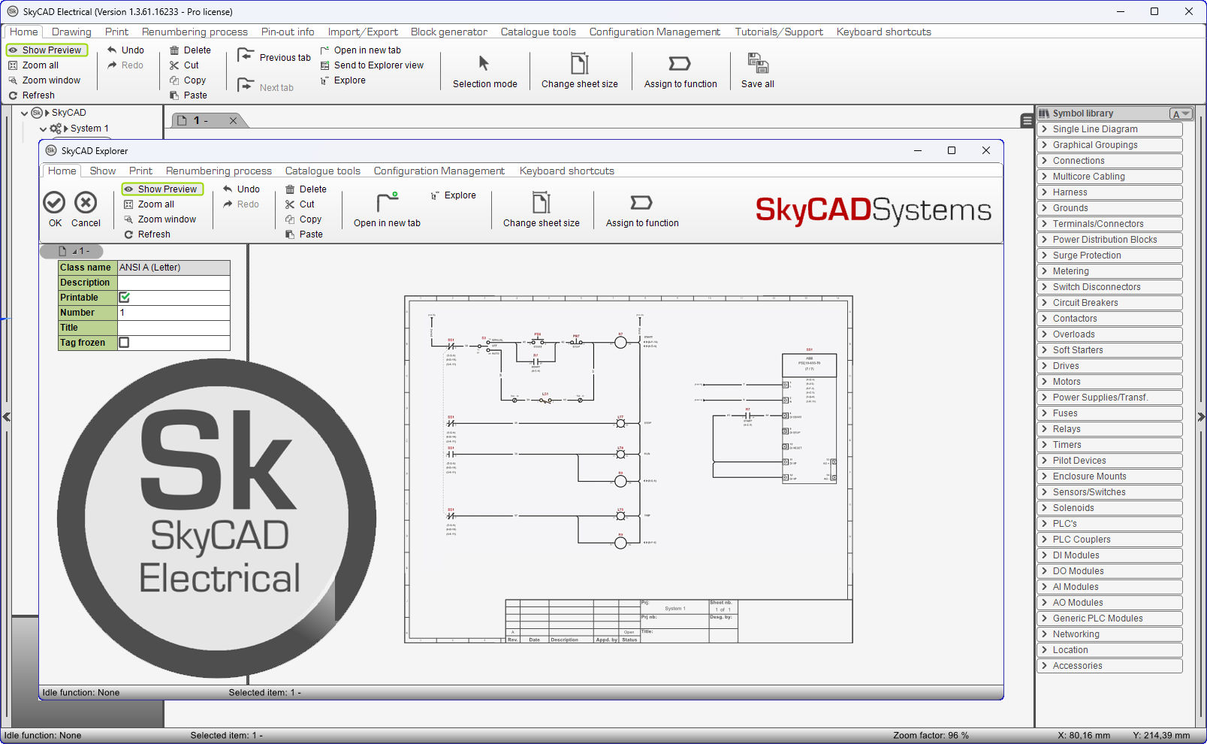This screenshot has width=1207, height=744.
Task: Expand Contactors library category
Action: tap(1045, 319)
